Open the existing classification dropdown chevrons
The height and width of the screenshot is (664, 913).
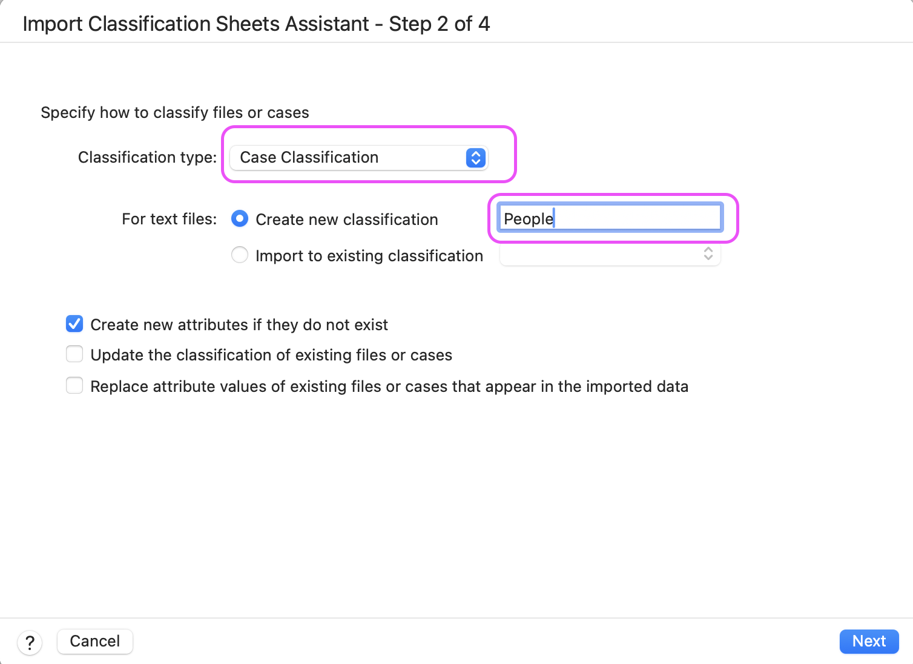pos(708,254)
